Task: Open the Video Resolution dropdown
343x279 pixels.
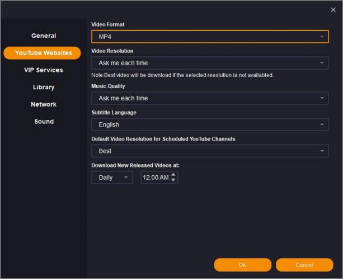Action: [209, 63]
